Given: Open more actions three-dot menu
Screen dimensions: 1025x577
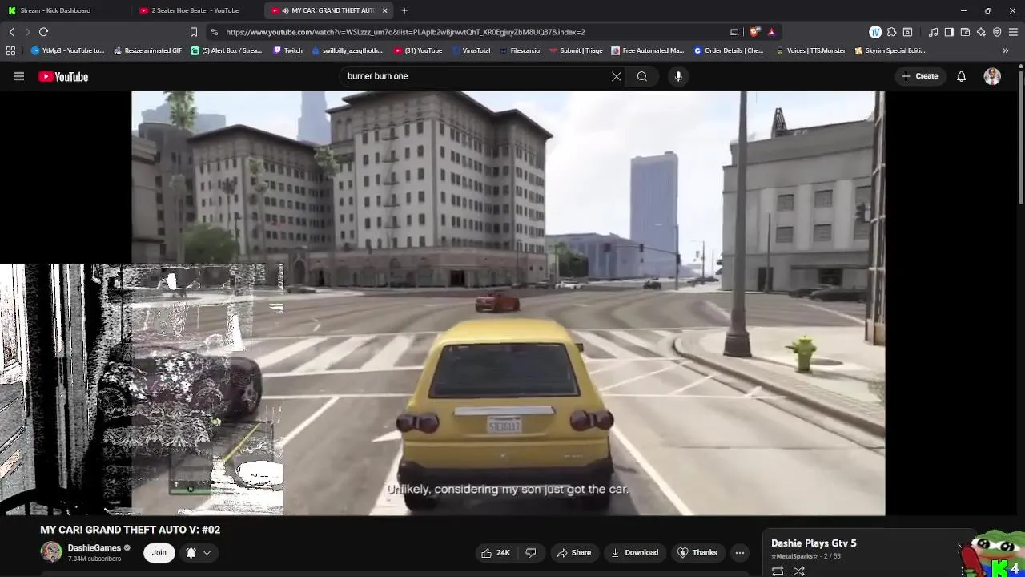Looking at the screenshot, I should 740,552.
